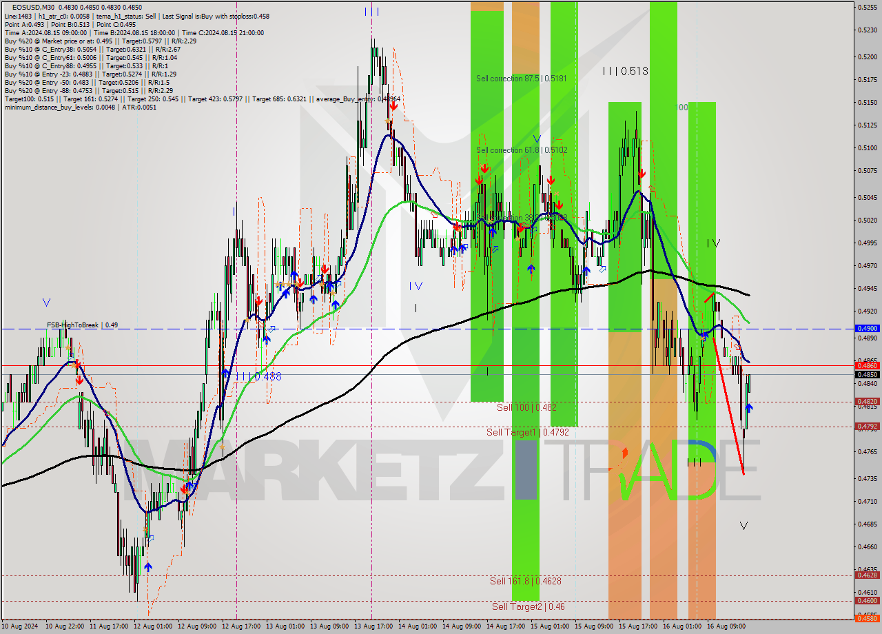Click the black 'I V' wave label near 16 Aug

713,243
